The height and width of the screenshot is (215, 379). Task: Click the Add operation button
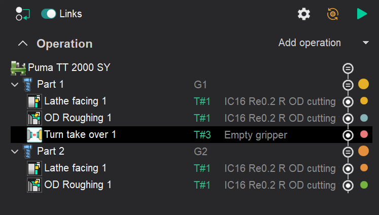tap(309, 43)
